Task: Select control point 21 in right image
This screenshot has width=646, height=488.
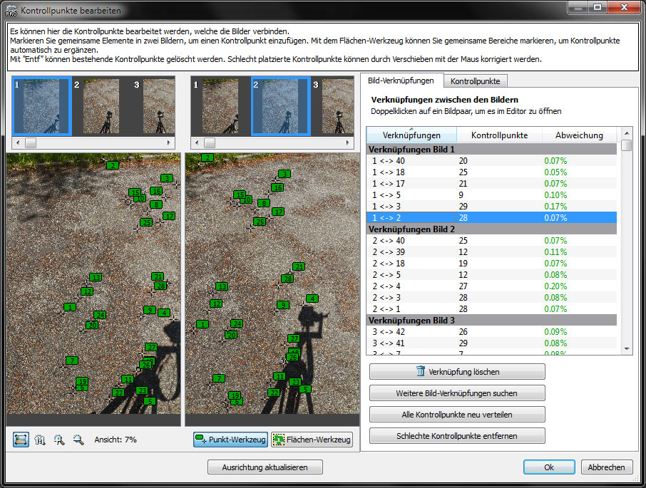Action: pyautogui.click(x=299, y=266)
